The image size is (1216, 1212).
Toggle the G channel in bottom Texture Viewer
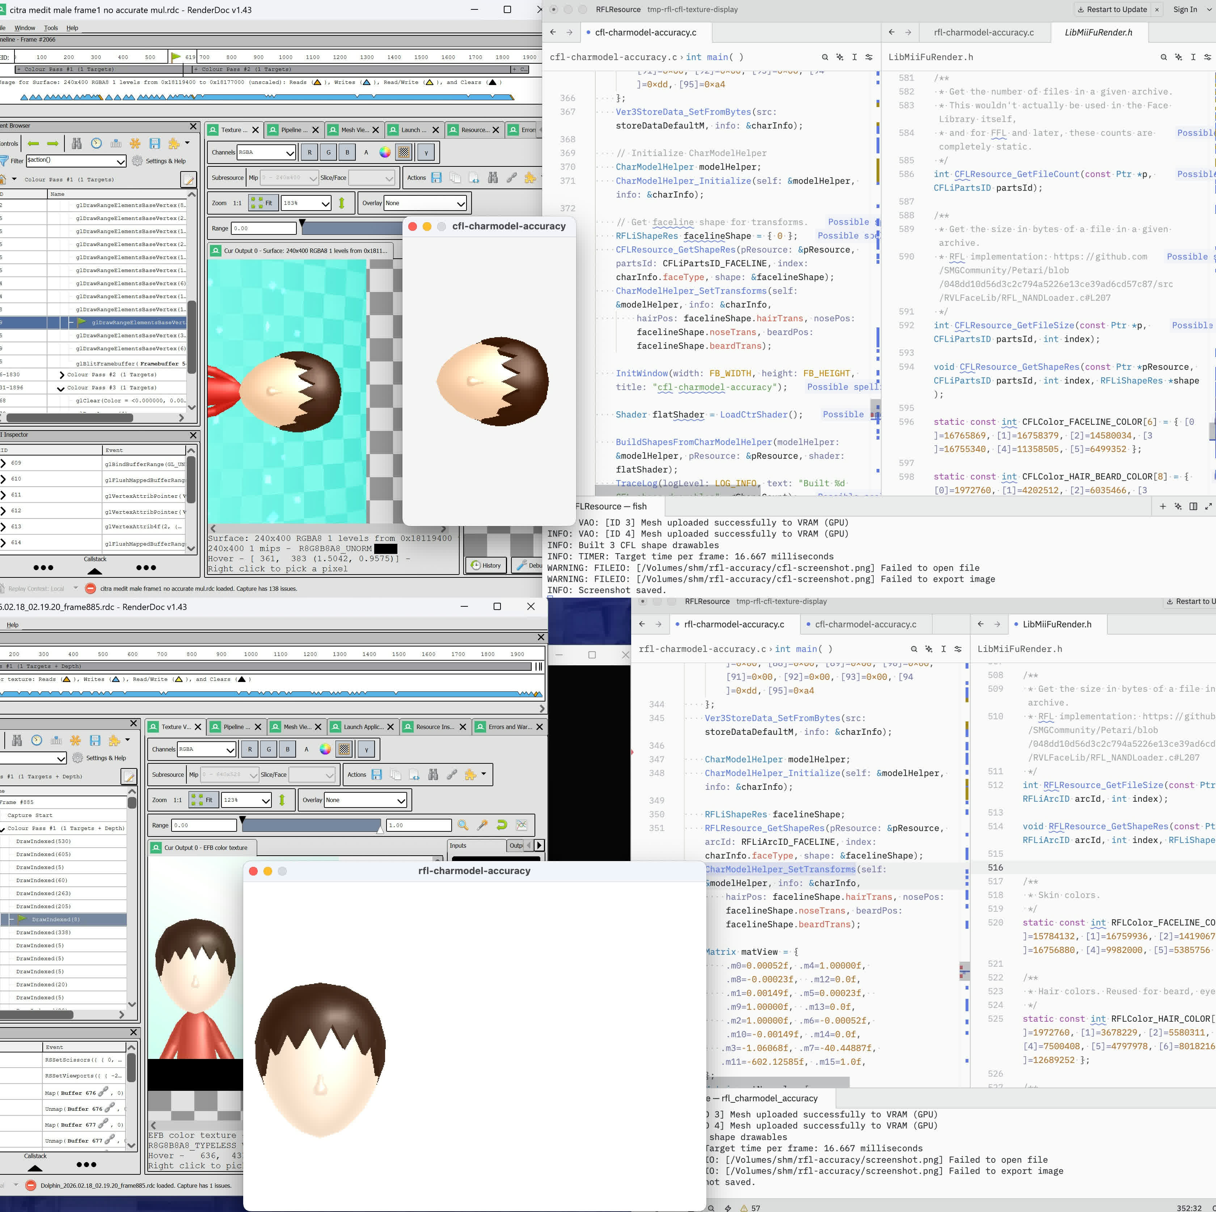tap(269, 750)
